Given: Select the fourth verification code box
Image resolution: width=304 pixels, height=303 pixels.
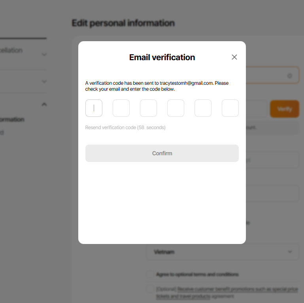Looking at the screenshot, I should coord(176,108).
